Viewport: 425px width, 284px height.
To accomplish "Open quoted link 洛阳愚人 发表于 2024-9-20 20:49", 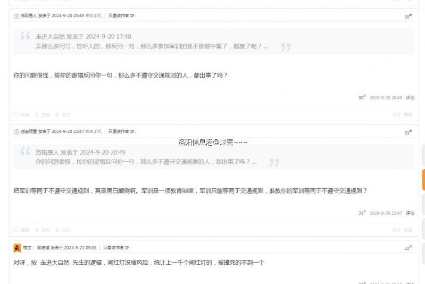I will (80, 152).
